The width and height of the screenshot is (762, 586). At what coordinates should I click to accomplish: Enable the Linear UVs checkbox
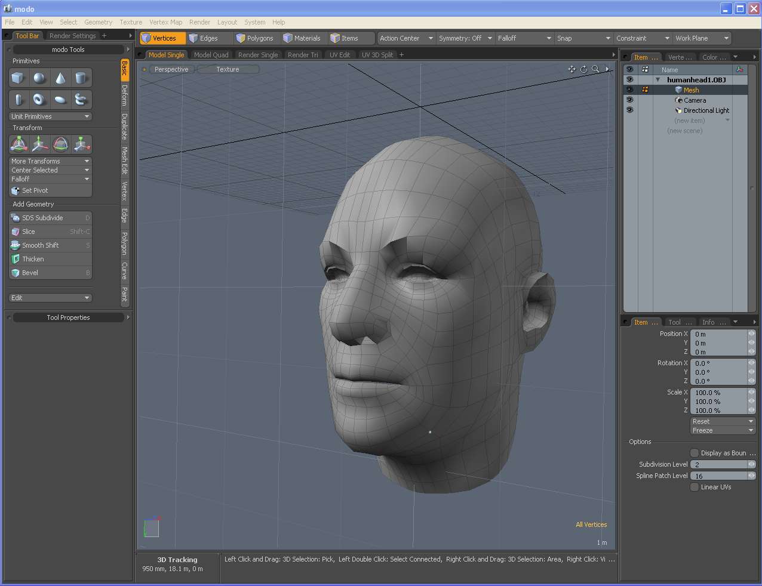(x=695, y=487)
